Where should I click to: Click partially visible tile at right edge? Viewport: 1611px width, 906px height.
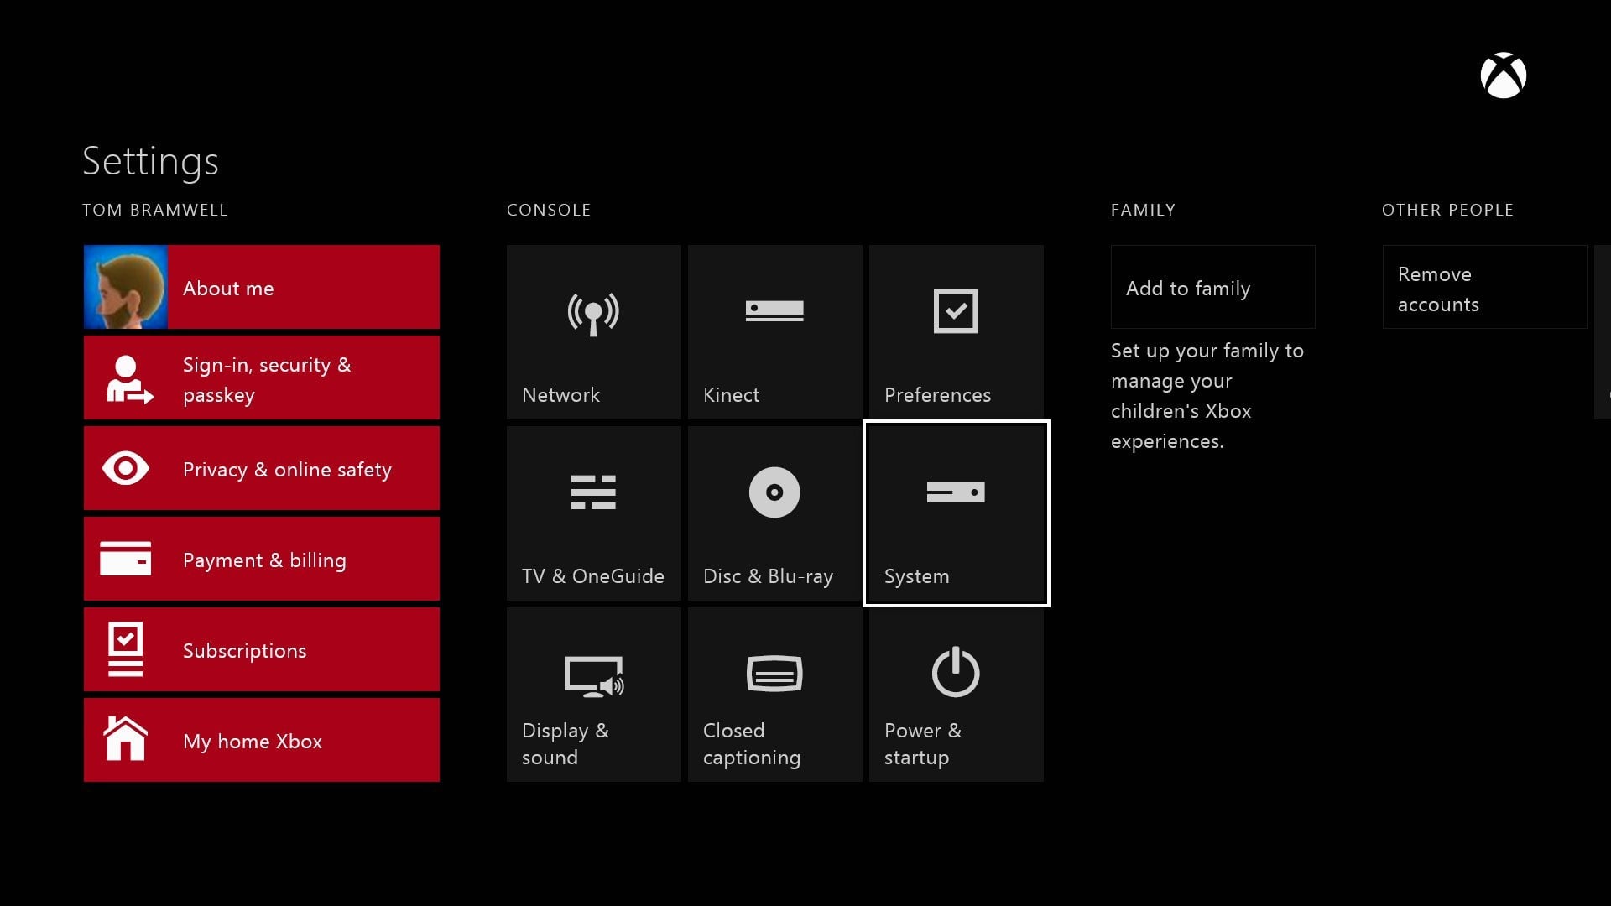[1603, 332]
